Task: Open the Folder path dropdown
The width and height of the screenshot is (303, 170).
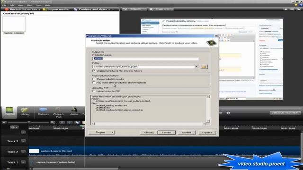Action: tap(196, 67)
